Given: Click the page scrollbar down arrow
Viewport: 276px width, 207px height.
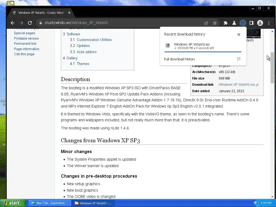Looking at the screenshot, I should pos(272,197).
